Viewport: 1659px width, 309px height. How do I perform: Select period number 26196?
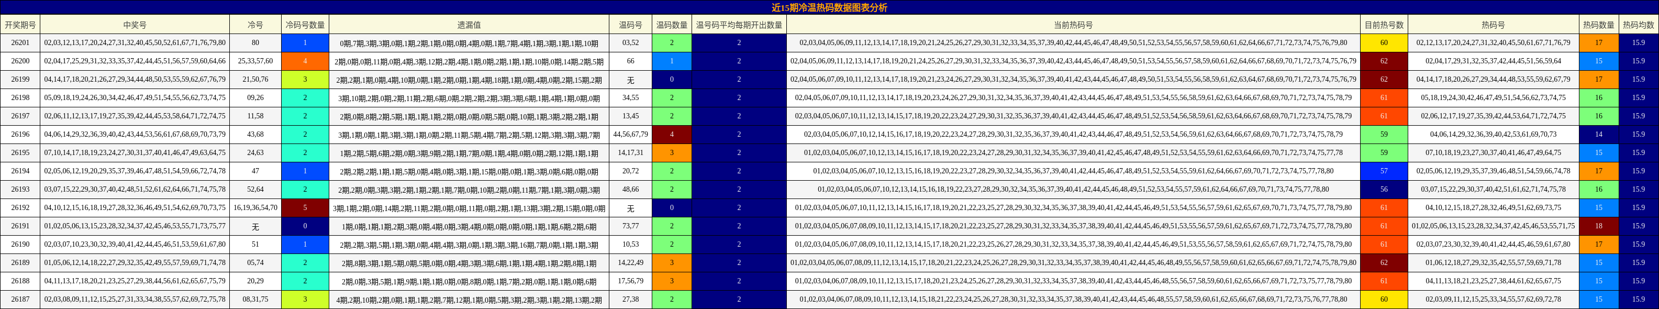click(20, 135)
